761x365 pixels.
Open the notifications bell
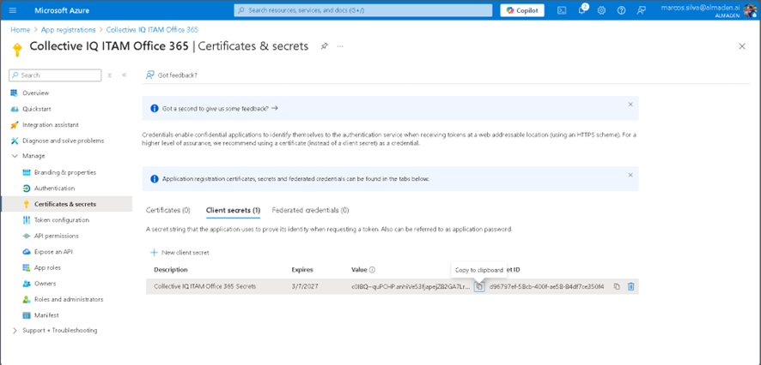581,10
